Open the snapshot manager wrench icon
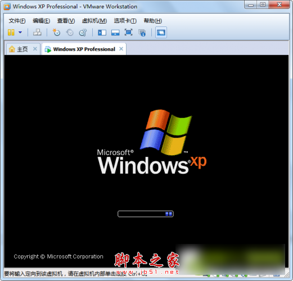Image resolution: width=293 pixels, height=281 pixels. pyautogui.click(x=83, y=33)
